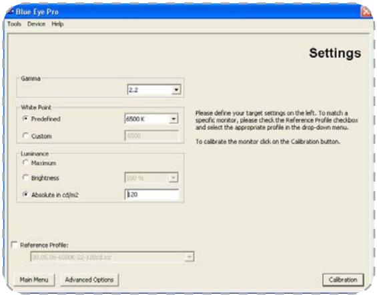377x295 pixels.
Task: Choose the Brightness luminance radio button
Action: click(25, 178)
